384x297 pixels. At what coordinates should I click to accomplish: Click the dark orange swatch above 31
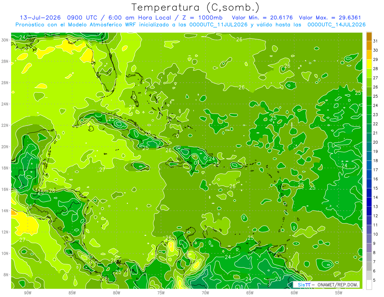tap(369, 37)
